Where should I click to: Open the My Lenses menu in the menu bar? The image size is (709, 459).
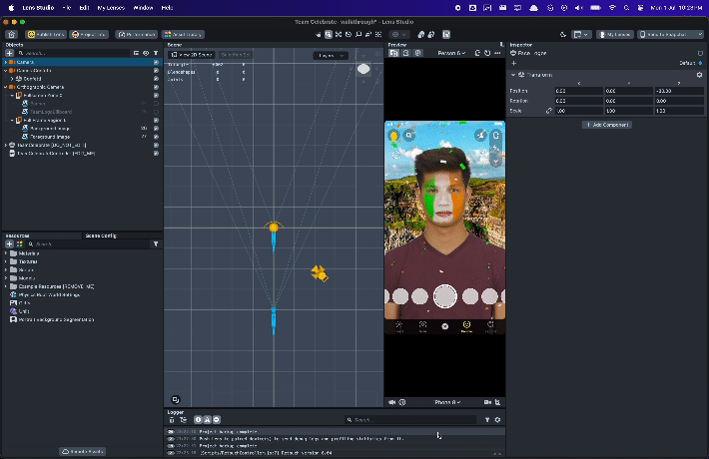(x=110, y=7)
